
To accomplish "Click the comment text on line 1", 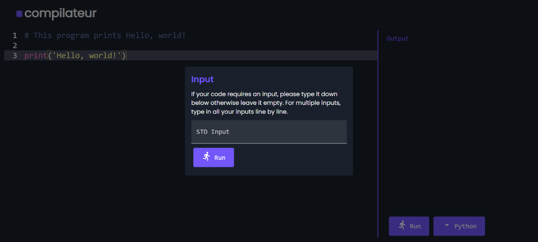I will pyautogui.click(x=105, y=35).
